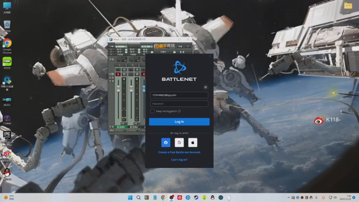Focus the Password field in Battle.net
This screenshot has height=202, width=359.
(x=179, y=104)
